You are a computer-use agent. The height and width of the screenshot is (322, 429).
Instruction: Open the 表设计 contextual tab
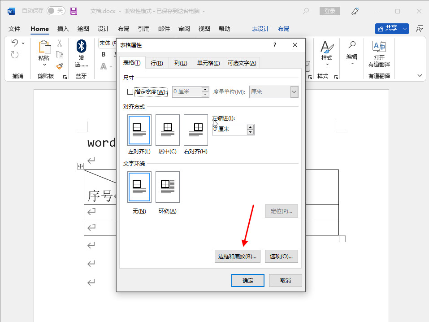[x=260, y=29]
